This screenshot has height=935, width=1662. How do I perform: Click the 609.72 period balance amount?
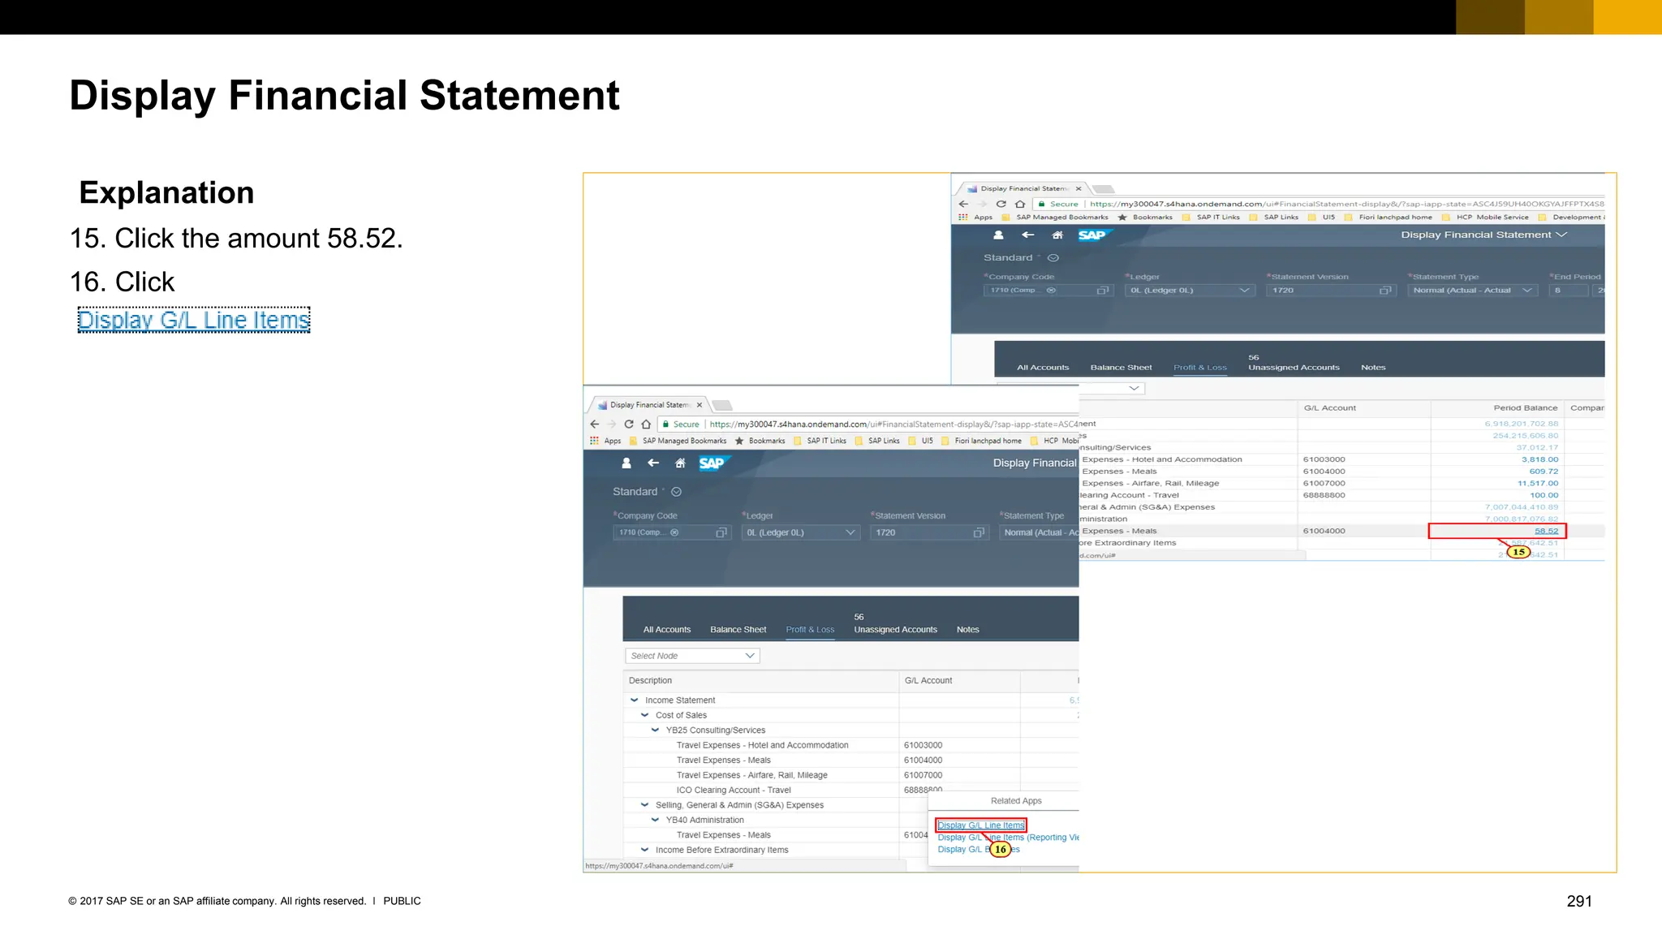pyautogui.click(x=1544, y=472)
